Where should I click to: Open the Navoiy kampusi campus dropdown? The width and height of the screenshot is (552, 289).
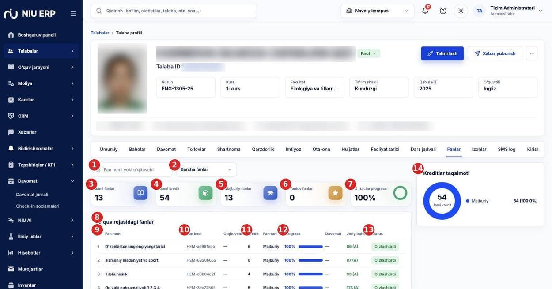(378, 11)
